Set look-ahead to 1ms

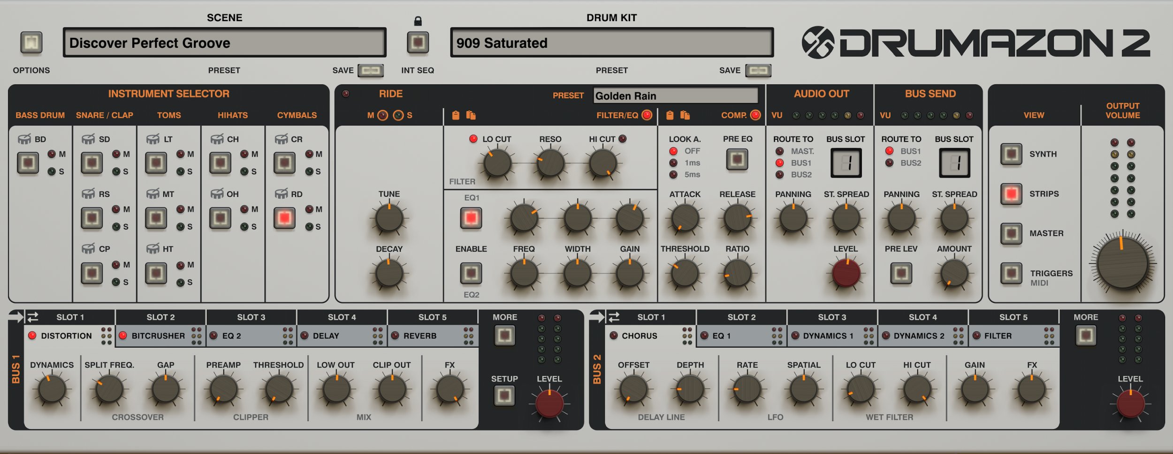tap(673, 163)
